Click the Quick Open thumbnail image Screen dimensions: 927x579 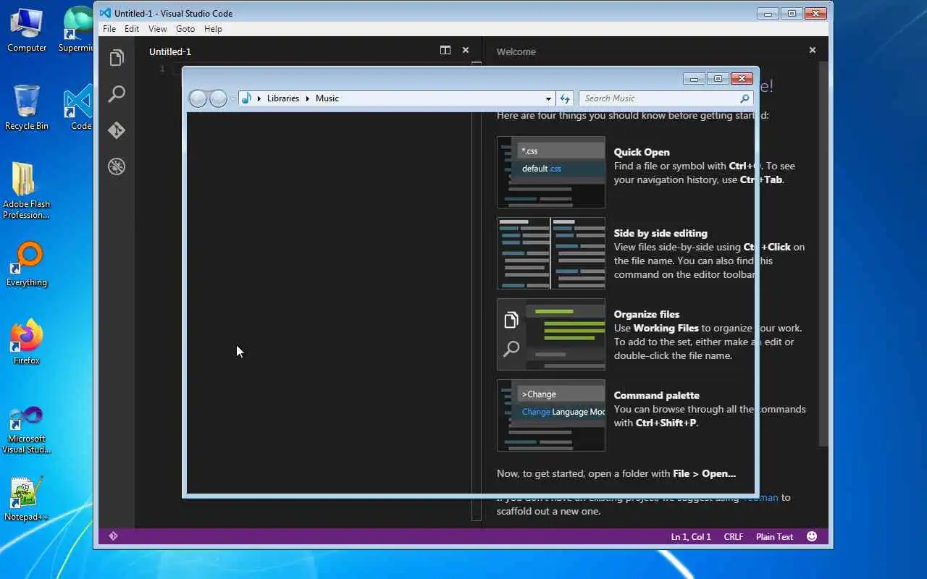coord(551,172)
